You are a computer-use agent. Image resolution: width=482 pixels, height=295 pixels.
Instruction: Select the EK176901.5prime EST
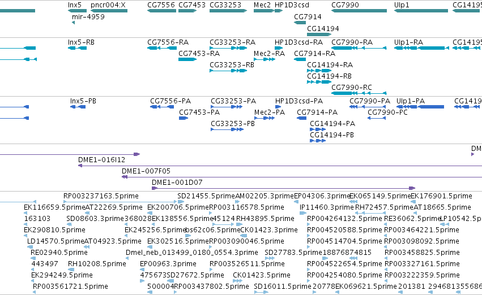413,202
